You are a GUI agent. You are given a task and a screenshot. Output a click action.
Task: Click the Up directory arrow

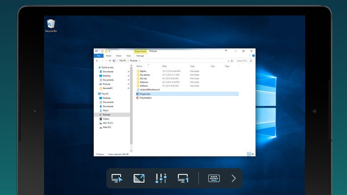coord(110,61)
